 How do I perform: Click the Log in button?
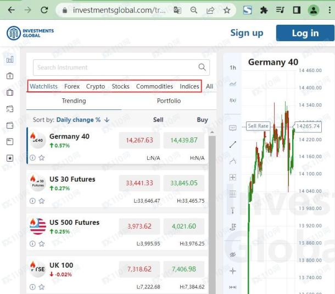coord(305,33)
